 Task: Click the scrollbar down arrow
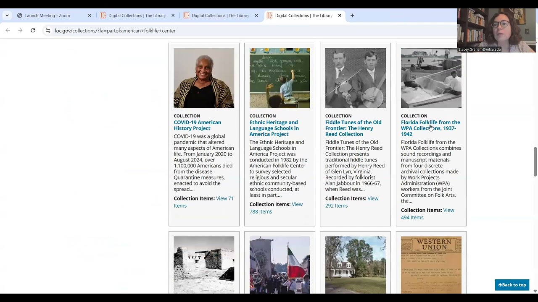click(x=535, y=291)
